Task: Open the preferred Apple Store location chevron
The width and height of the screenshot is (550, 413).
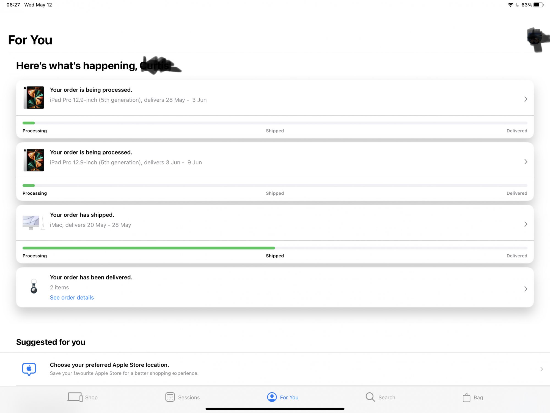Action: tap(541, 369)
